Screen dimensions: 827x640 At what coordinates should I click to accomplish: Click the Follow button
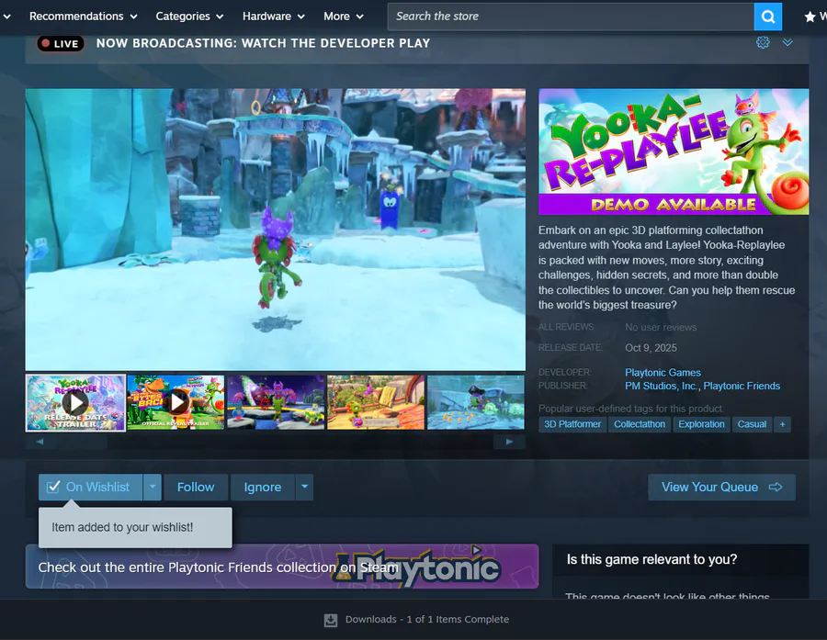(x=196, y=488)
